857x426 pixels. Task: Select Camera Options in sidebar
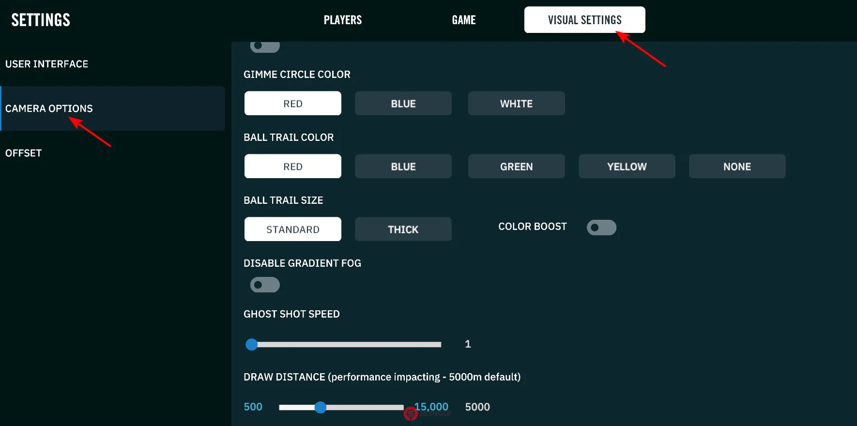(49, 108)
